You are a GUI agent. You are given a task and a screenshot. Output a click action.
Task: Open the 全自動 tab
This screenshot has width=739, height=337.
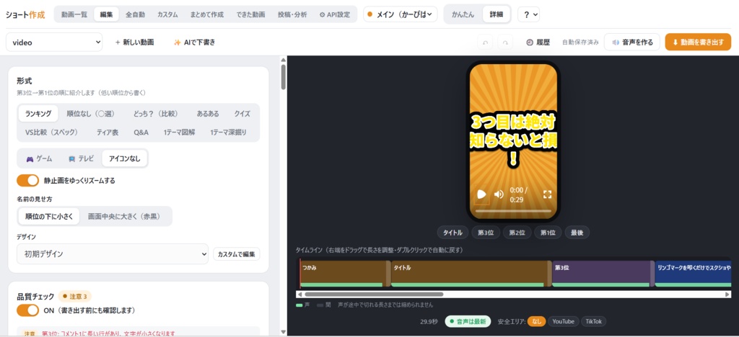tap(135, 14)
